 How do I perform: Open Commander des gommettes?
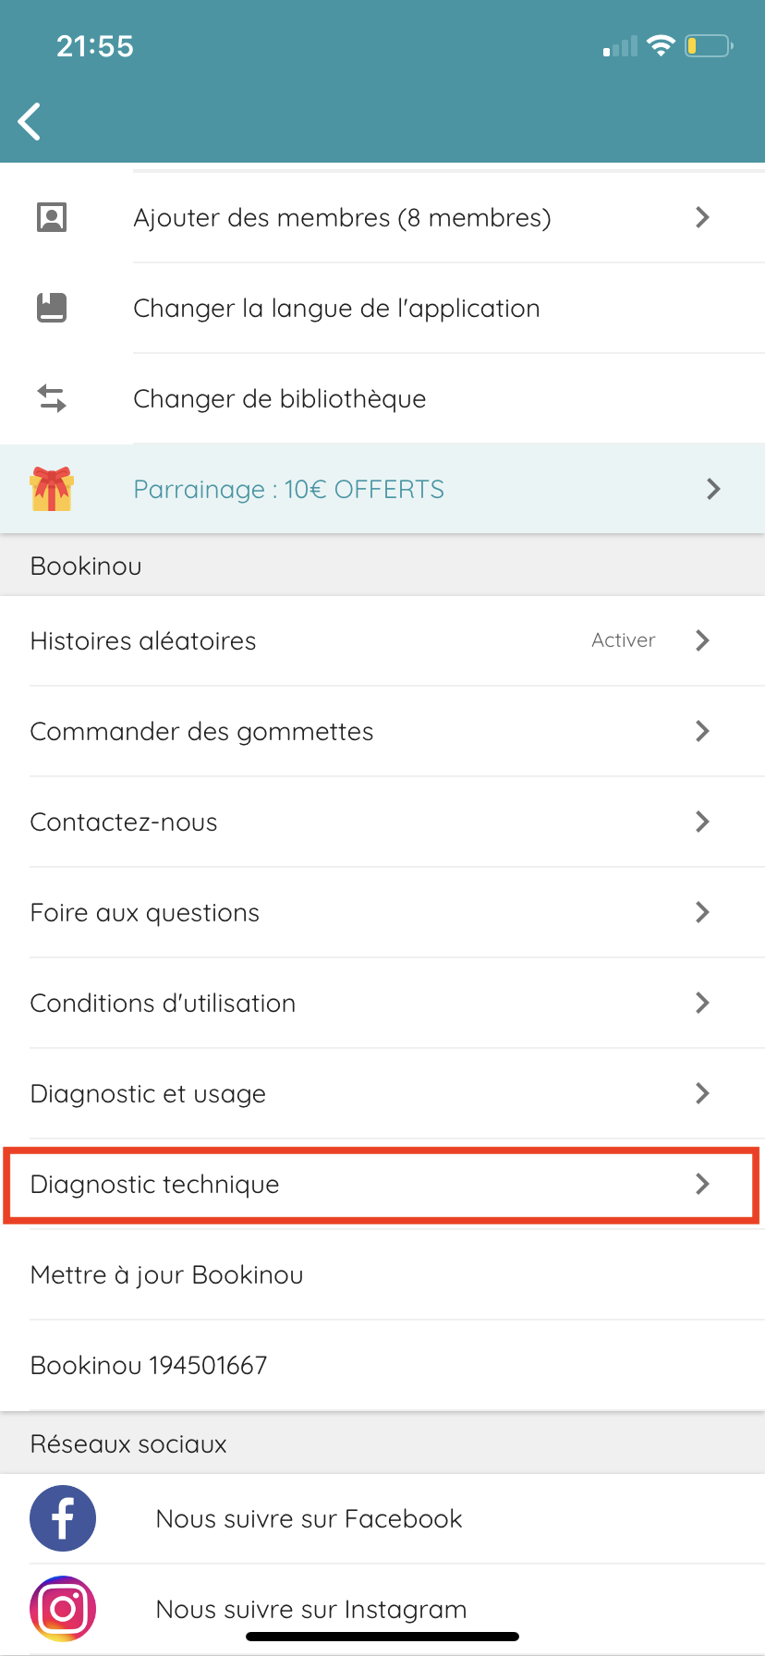(382, 731)
